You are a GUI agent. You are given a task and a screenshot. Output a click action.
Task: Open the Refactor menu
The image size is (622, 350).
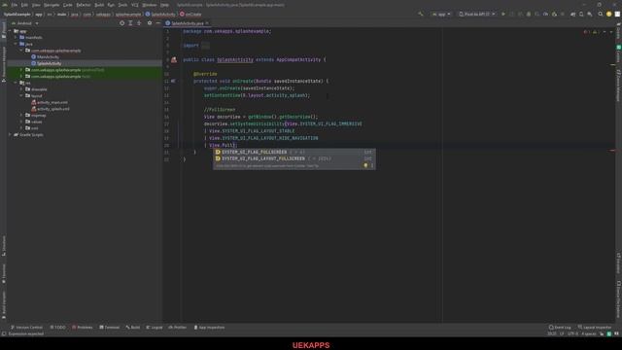click(x=84, y=5)
